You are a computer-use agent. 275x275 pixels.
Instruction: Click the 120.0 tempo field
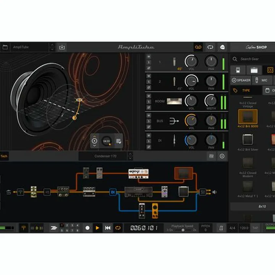click(x=244, y=228)
